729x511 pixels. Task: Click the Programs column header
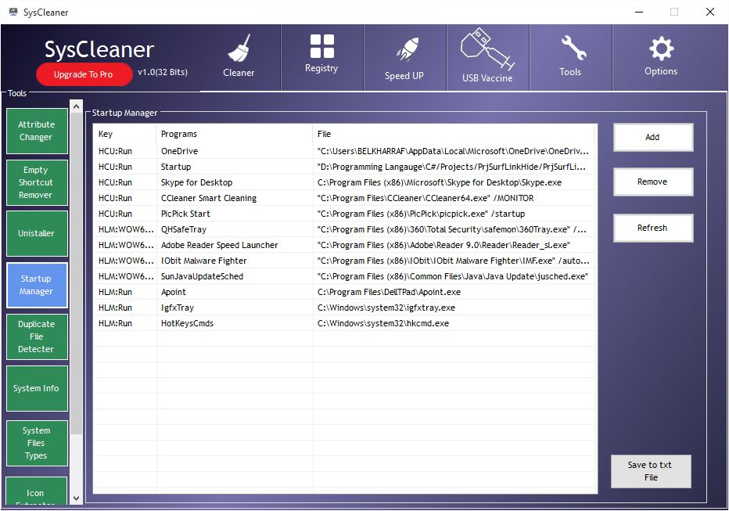pyautogui.click(x=235, y=134)
